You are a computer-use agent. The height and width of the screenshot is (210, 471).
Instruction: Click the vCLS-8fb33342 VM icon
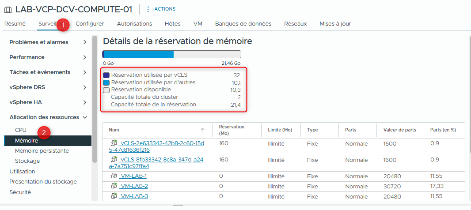114,159
